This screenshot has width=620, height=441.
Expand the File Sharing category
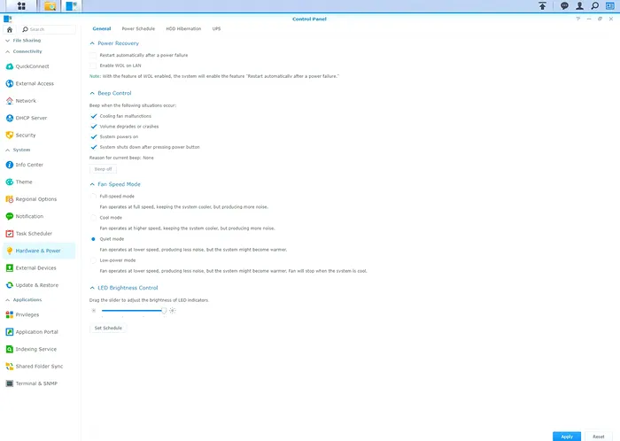pyautogui.click(x=7, y=41)
